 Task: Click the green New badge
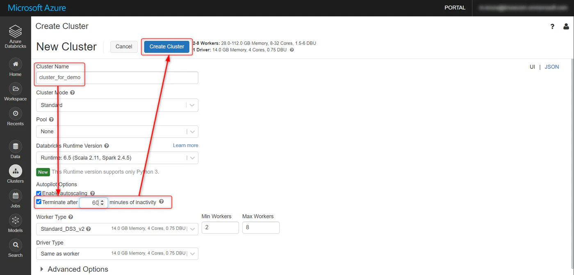(x=43, y=172)
